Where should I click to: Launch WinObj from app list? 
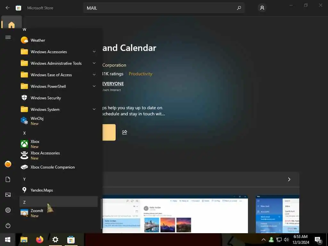(x=59, y=121)
